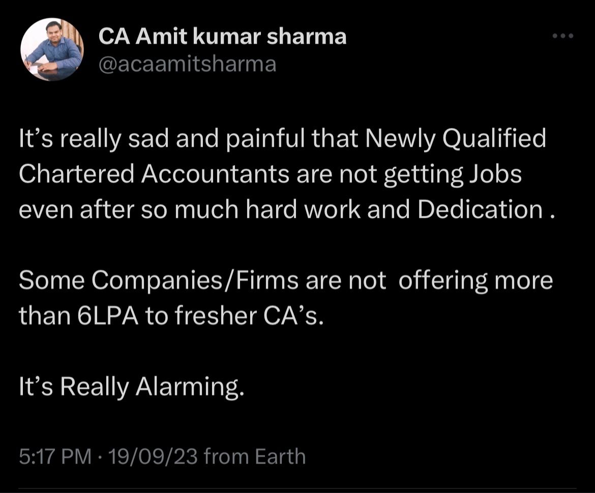Click the words 'hard work'

pos(303,209)
